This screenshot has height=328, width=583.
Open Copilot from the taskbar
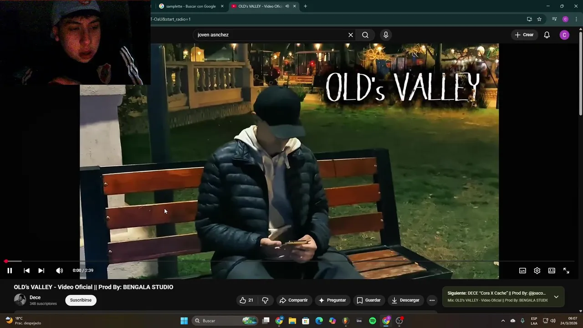click(332, 321)
